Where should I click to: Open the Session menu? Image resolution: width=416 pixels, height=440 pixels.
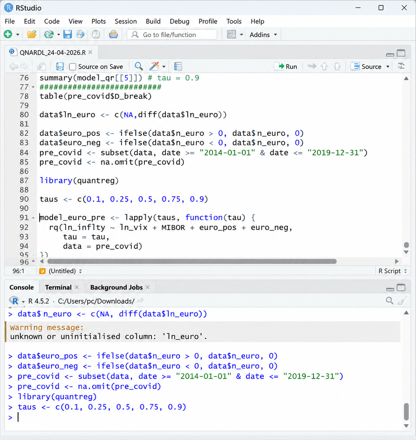tap(126, 21)
